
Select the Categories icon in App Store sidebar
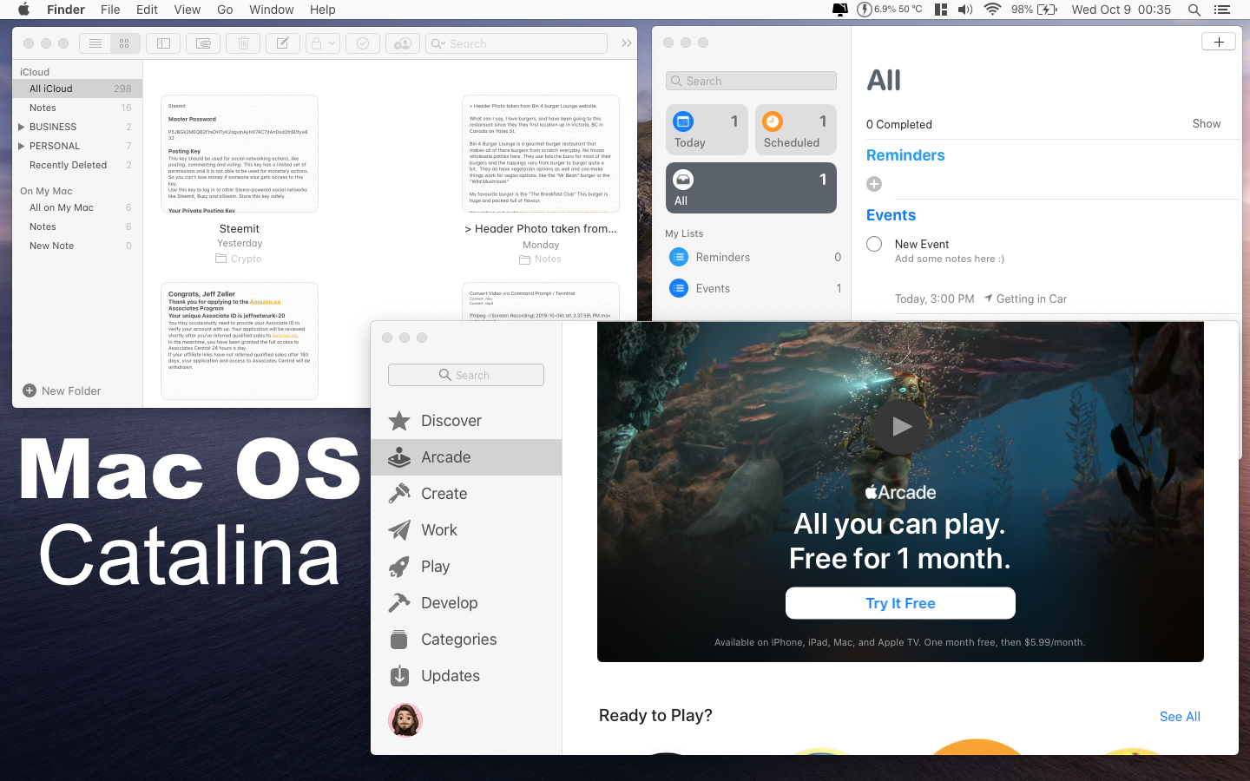(x=399, y=639)
